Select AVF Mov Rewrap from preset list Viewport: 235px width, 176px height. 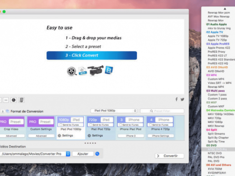219,16
